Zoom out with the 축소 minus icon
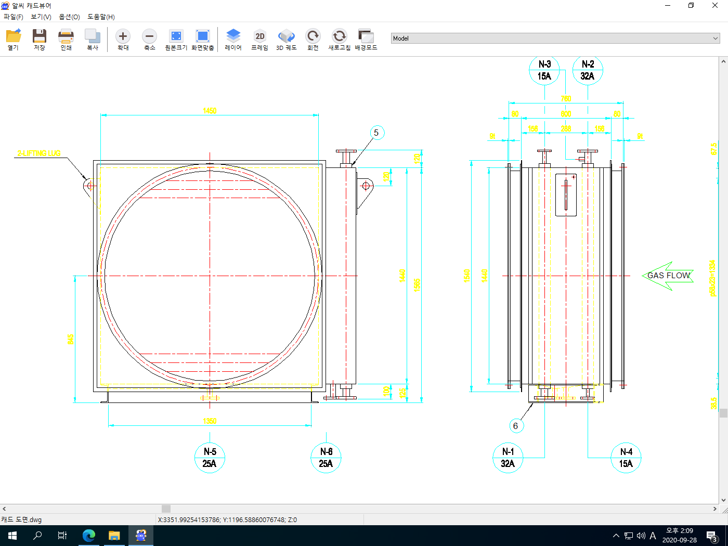Screen dimensions: 728x546 click(149, 40)
